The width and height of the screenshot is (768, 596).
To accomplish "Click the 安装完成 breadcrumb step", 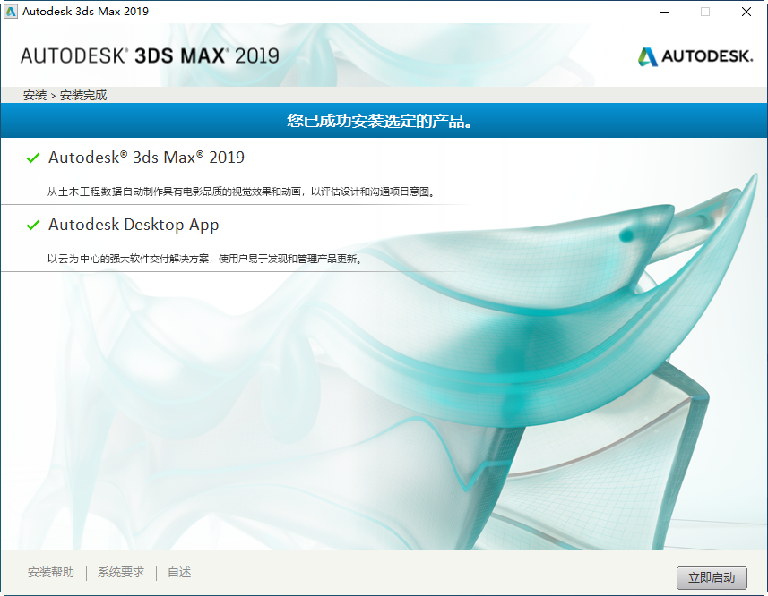I will coord(83,95).
